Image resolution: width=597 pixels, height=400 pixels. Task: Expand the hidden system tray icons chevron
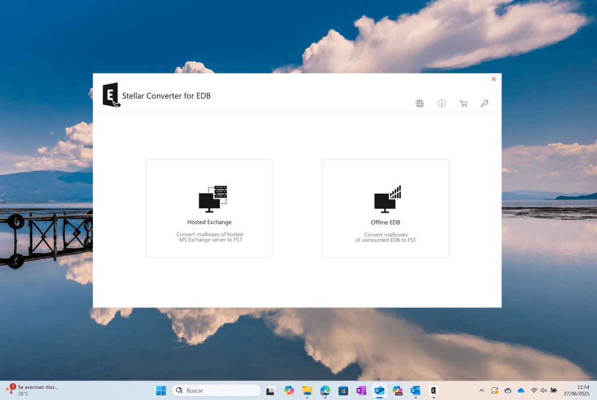[482, 391]
